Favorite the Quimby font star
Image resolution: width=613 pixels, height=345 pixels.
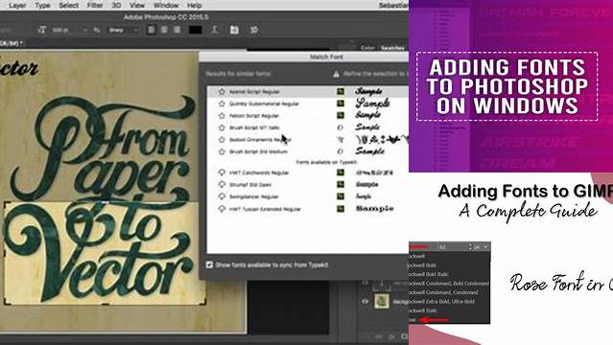tap(222, 103)
